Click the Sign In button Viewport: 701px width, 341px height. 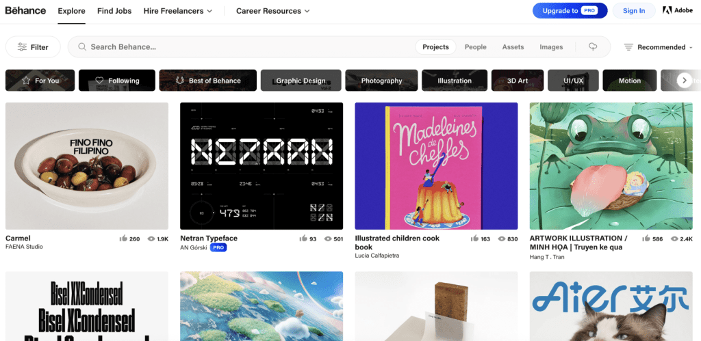pos(633,11)
